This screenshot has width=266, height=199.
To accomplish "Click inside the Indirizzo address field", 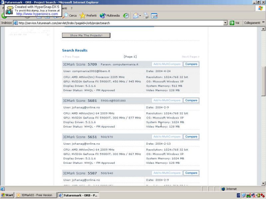I will coord(120,23).
